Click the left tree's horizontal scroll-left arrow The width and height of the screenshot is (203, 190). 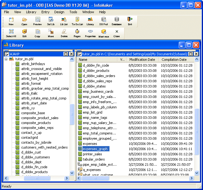point(6,178)
